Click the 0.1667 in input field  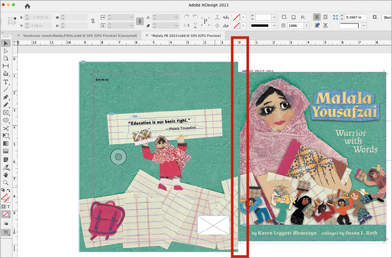pyautogui.click(x=356, y=17)
